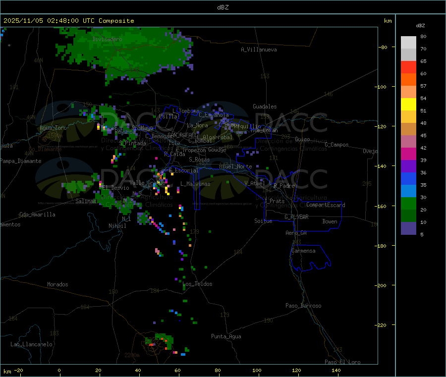
Task: Click the El_Desvio location label
Action: tap(116, 188)
